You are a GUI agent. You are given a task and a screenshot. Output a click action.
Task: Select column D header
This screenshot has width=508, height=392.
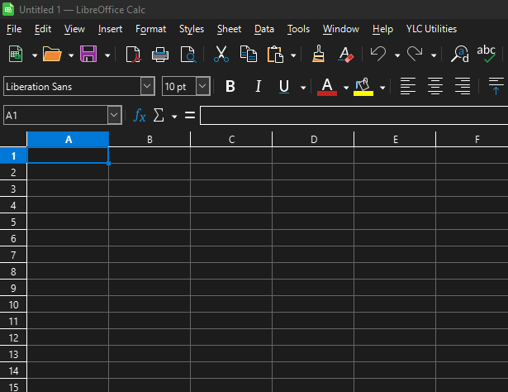[x=313, y=140]
